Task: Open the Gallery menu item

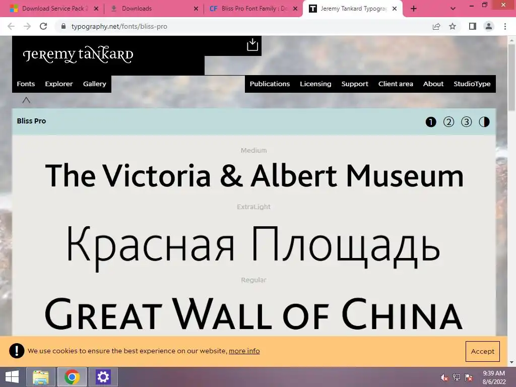Action: pyautogui.click(x=94, y=84)
